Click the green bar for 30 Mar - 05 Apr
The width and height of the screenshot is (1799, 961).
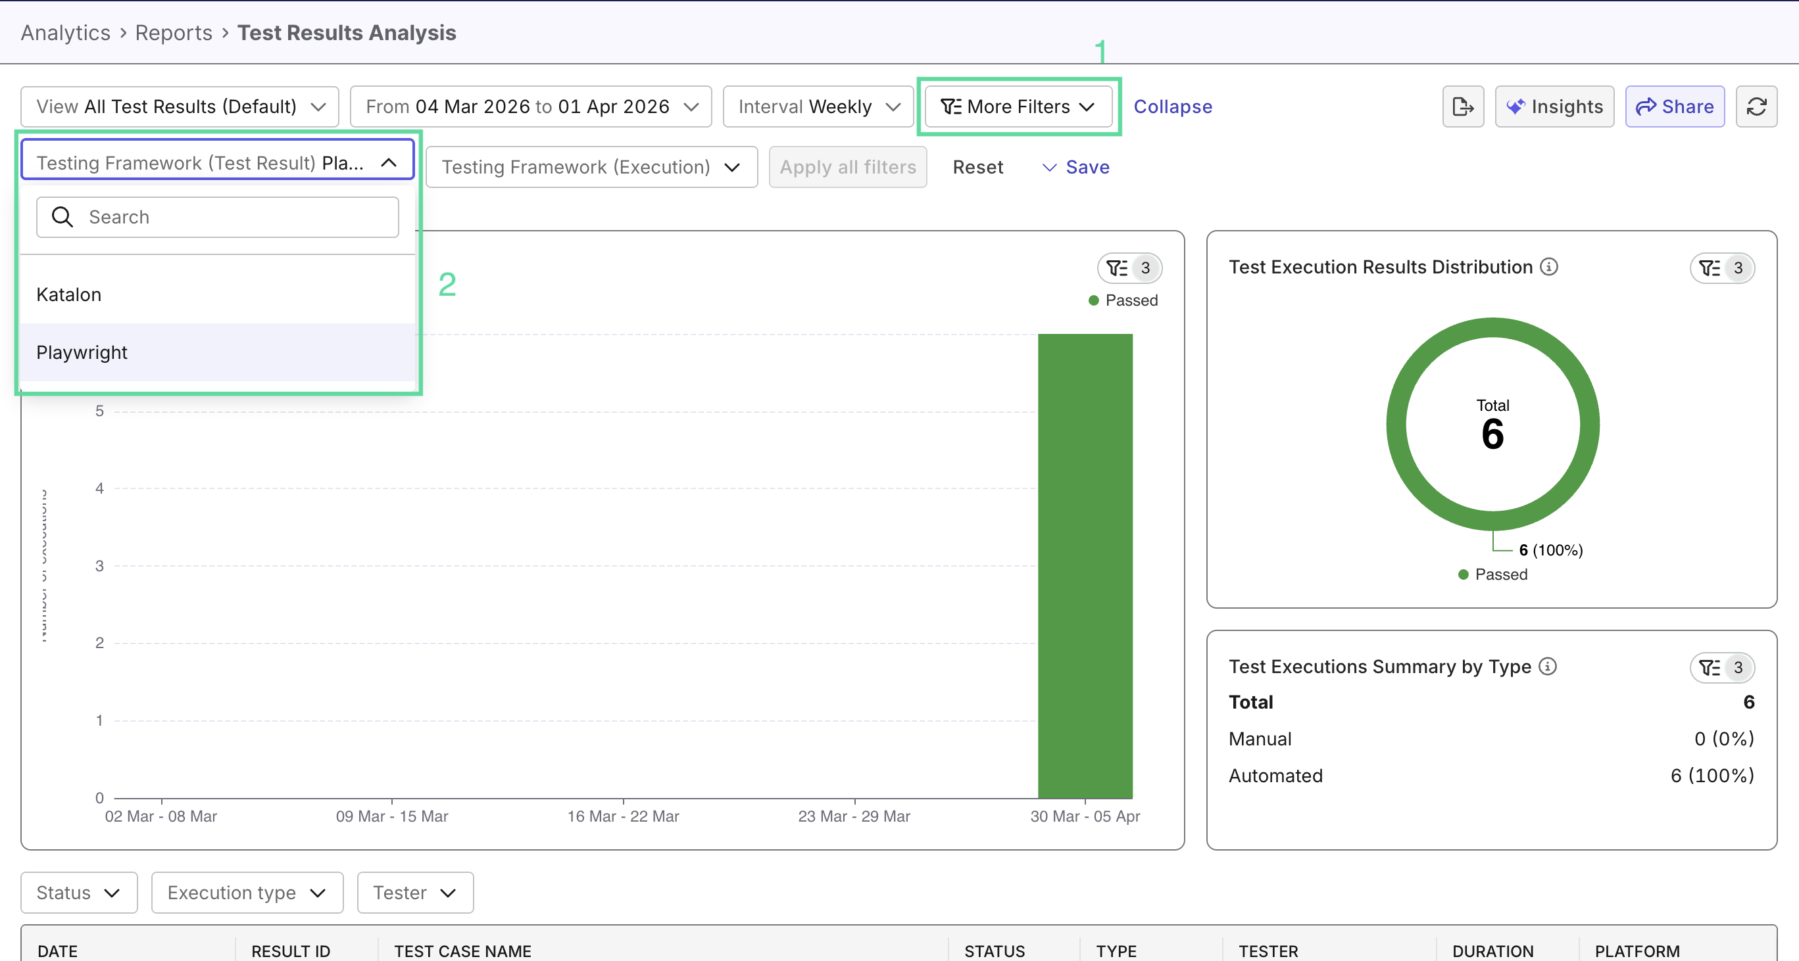coord(1085,565)
